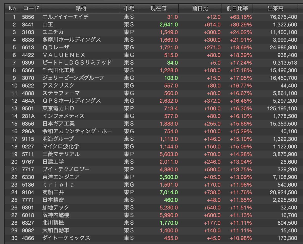Click the volume value 24,986,800
This screenshot has width=303, height=244.
(283, 48)
